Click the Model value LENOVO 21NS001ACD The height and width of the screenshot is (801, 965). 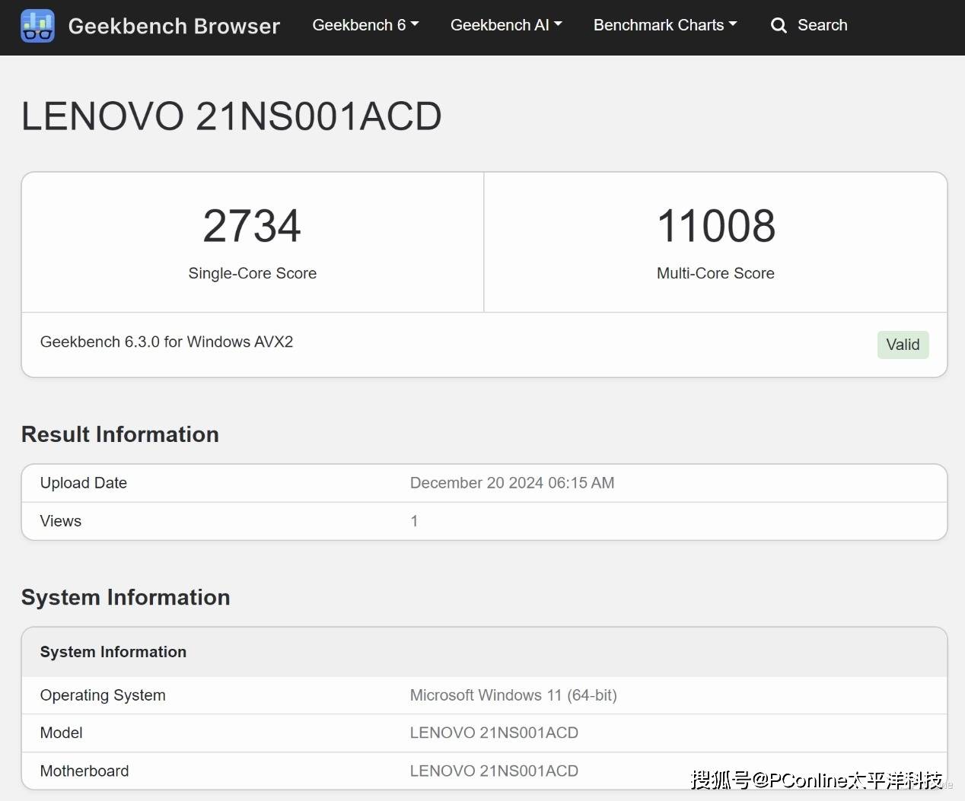(x=494, y=733)
